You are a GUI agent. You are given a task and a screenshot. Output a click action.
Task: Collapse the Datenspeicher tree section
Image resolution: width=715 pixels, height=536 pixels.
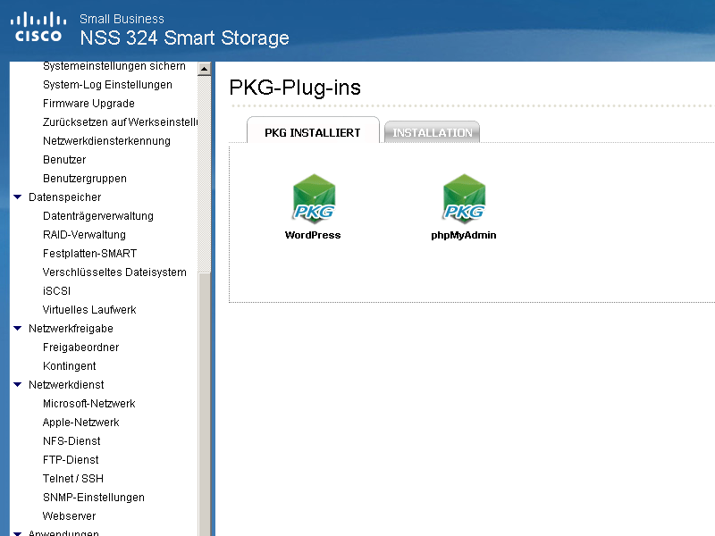coord(18,197)
